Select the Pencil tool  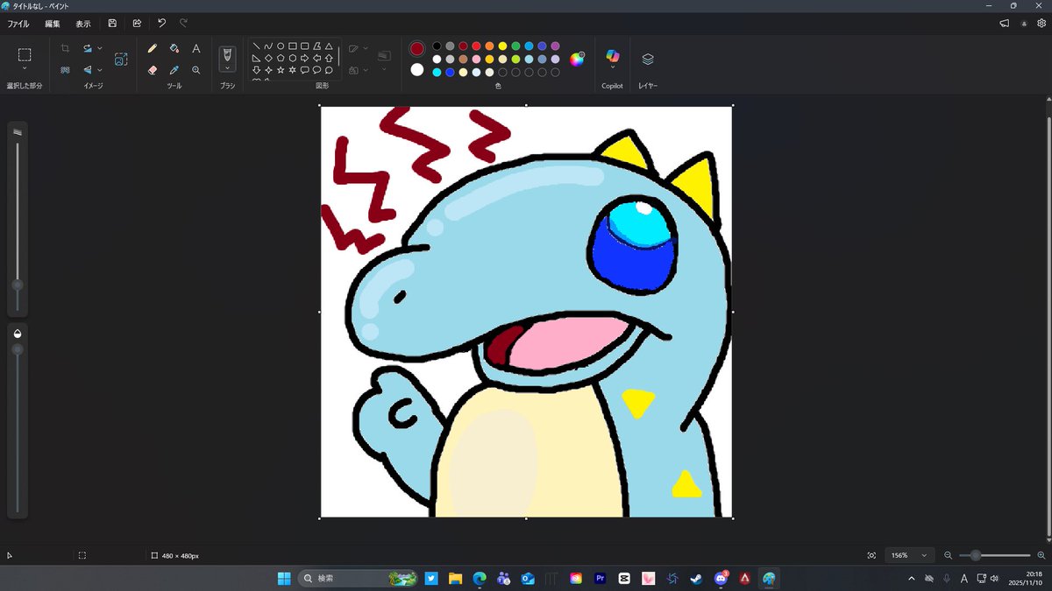point(153,49)
